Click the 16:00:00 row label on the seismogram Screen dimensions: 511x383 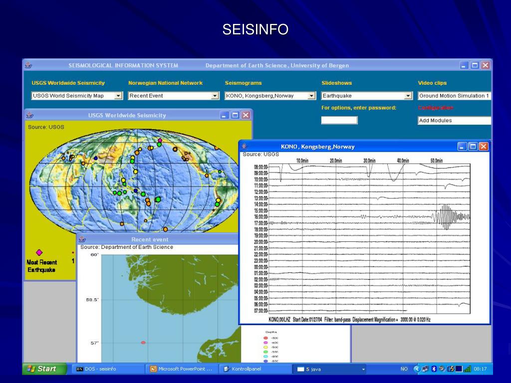(x=260, y=217)
